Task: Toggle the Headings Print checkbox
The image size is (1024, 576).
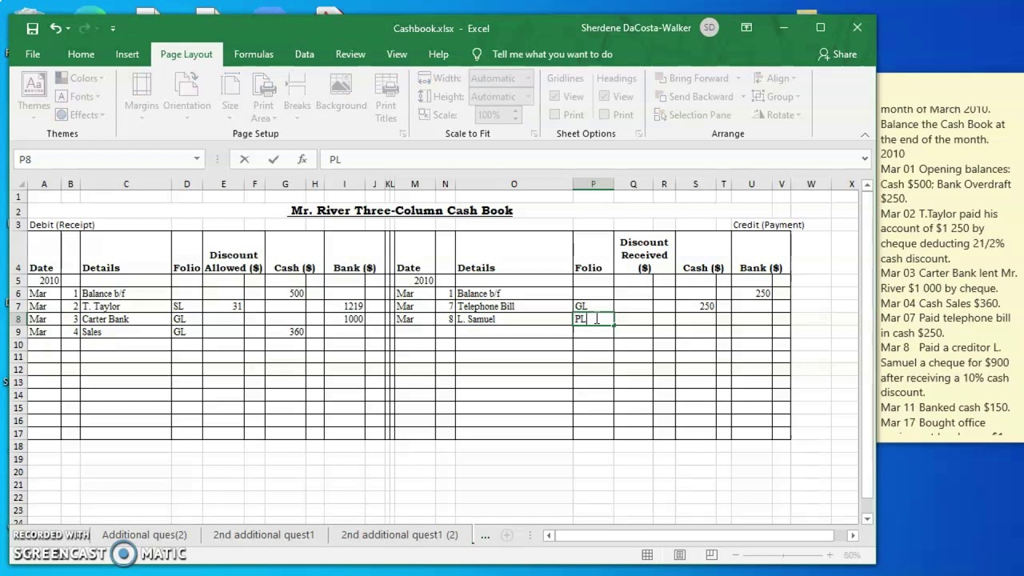Action: [604, 115]
